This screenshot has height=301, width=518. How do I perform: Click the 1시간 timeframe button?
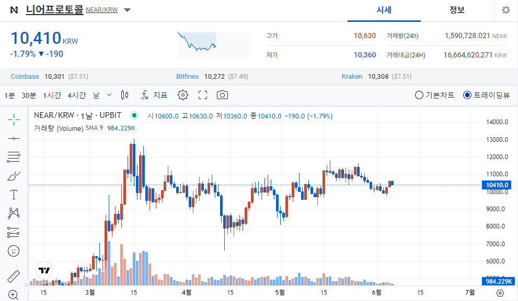[52, 95]
